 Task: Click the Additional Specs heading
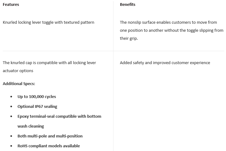[19, 84]
